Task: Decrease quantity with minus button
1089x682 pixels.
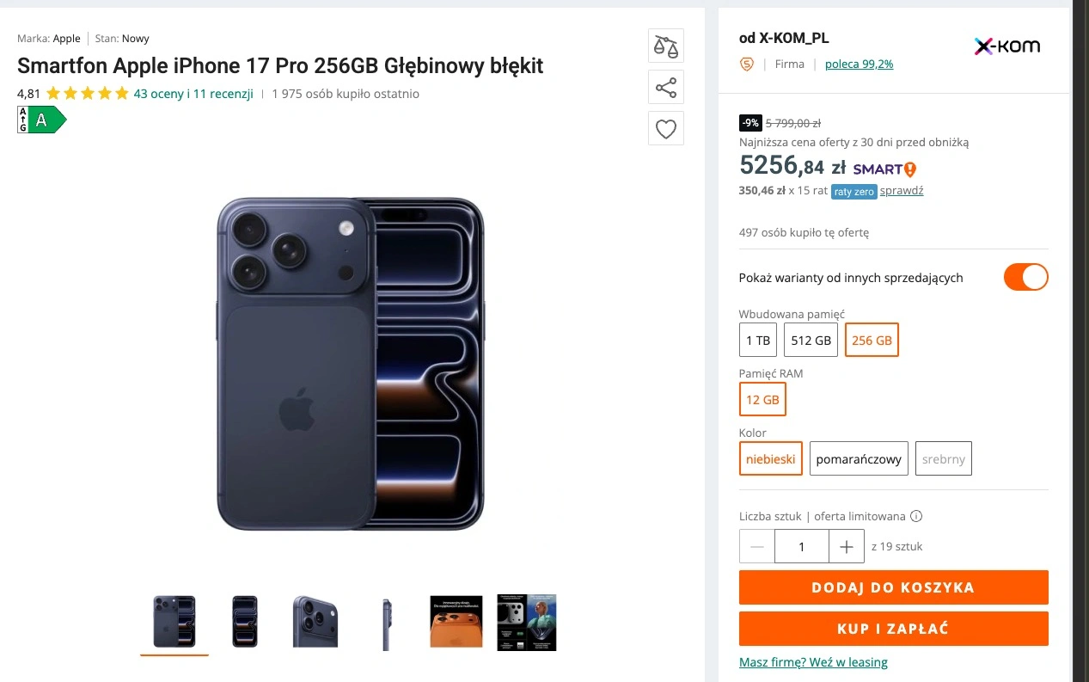Action: tap(757, 547)
